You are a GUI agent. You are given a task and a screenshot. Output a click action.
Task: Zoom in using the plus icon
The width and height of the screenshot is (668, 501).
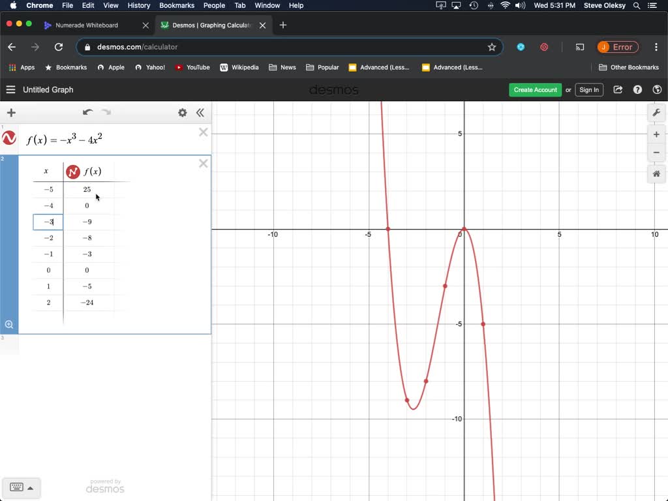point(657,134)
